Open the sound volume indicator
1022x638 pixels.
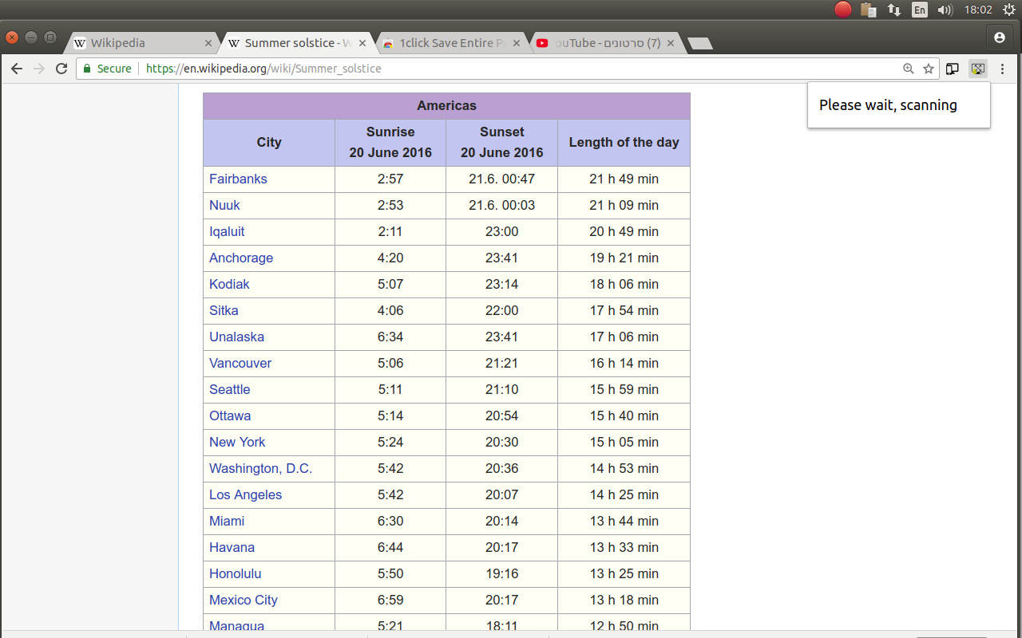point(945,10)
